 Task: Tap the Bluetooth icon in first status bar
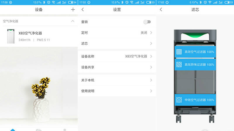[44, 2]
